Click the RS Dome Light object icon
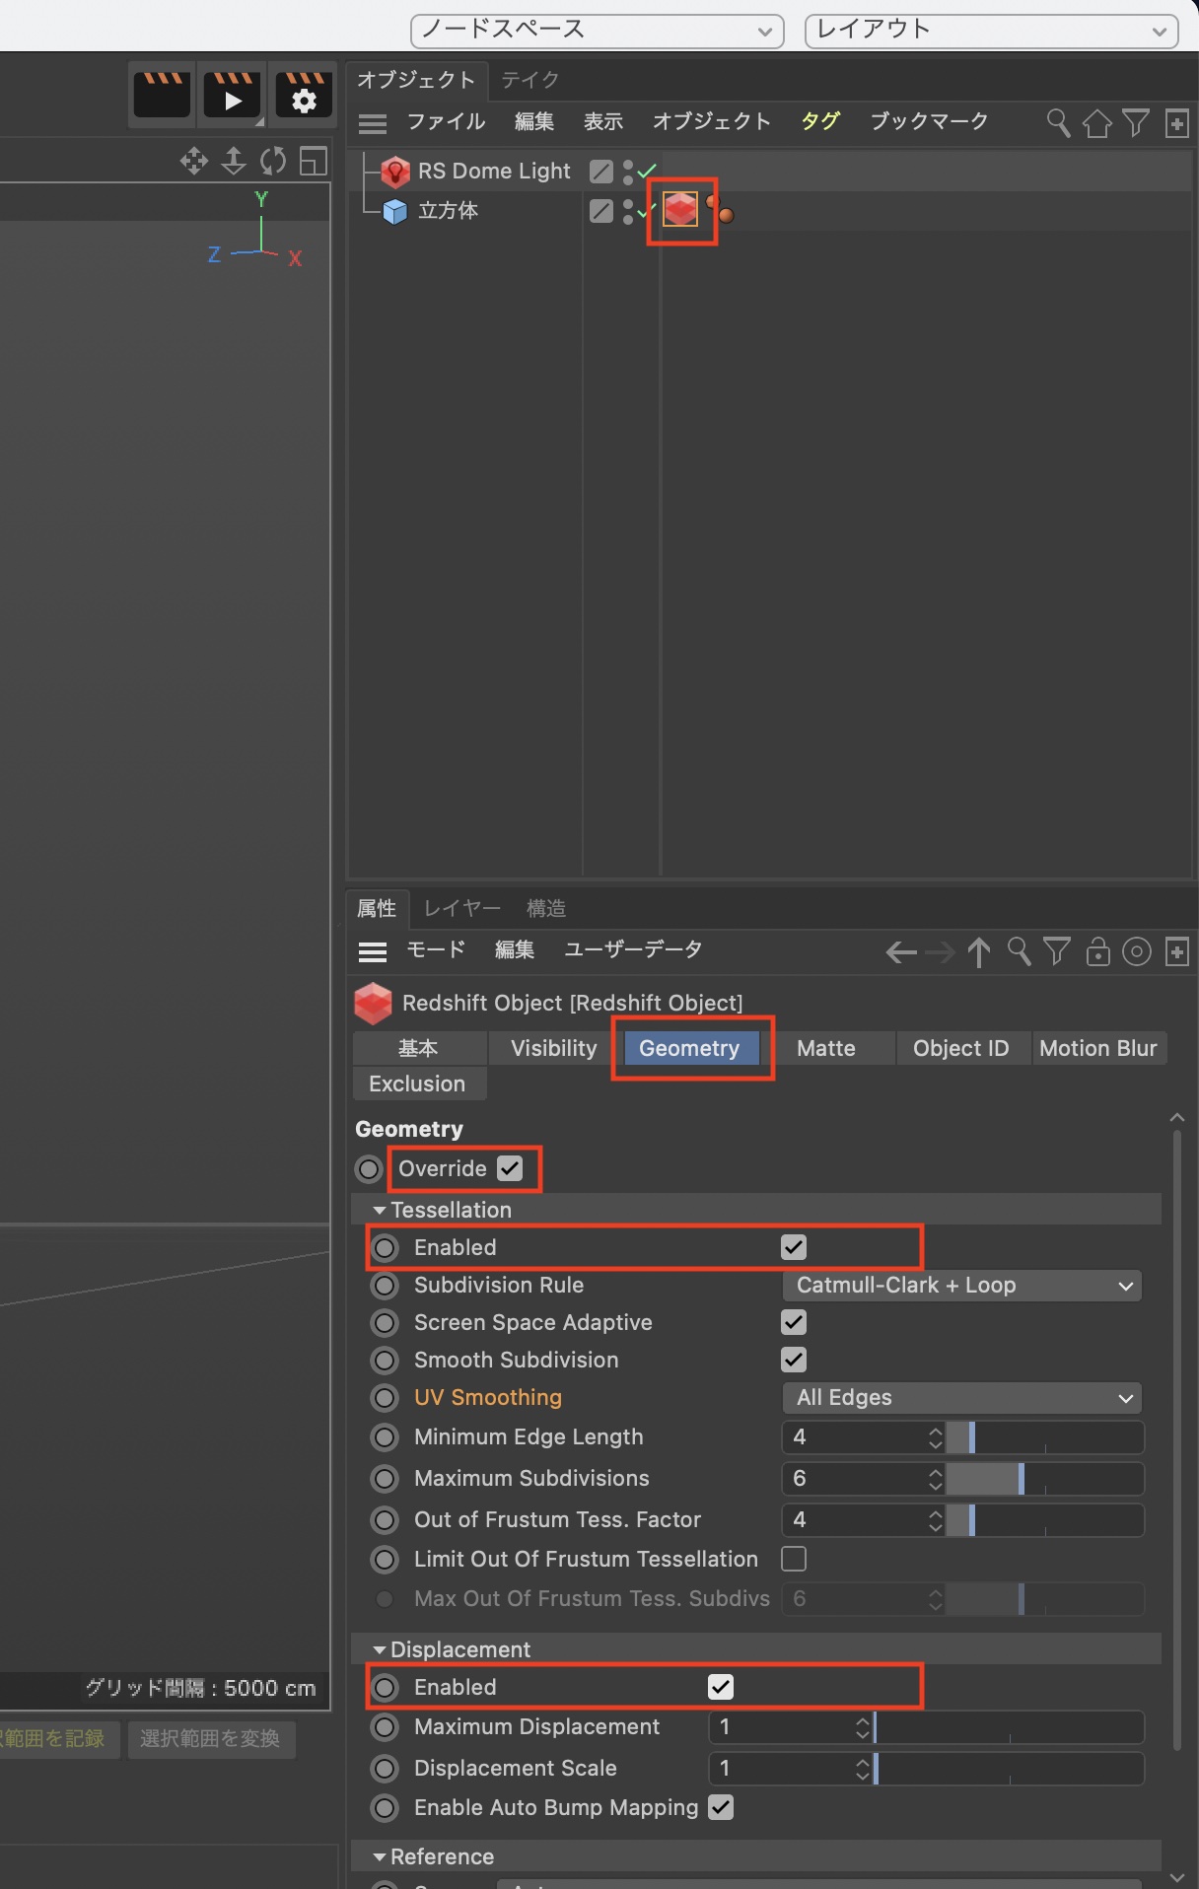This screenshot has width=1199, height=1889. [x=395, y=172]
